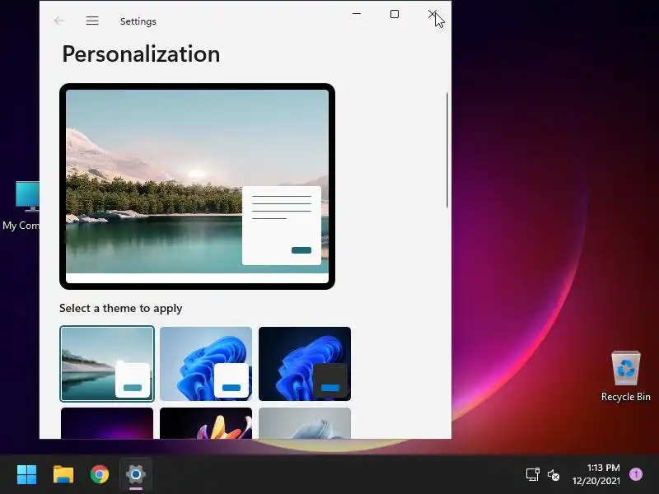The height and width of the screenshot is (494, 659).
Task: Open the Settings navigation hamburger menu
Action: click(x=92, y=21)
